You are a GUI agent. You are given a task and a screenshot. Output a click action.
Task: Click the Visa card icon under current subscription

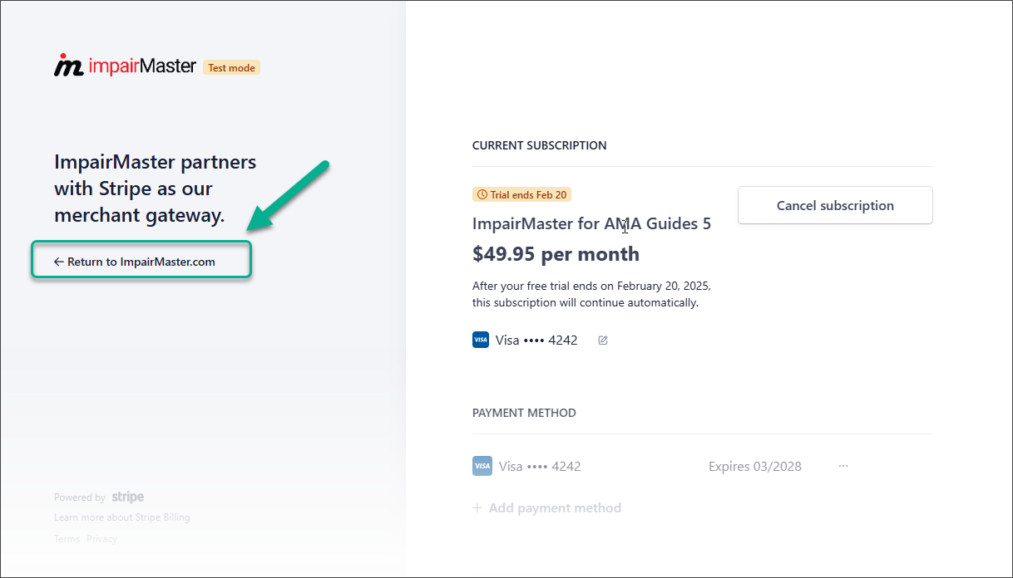click(x=481, y=340)
